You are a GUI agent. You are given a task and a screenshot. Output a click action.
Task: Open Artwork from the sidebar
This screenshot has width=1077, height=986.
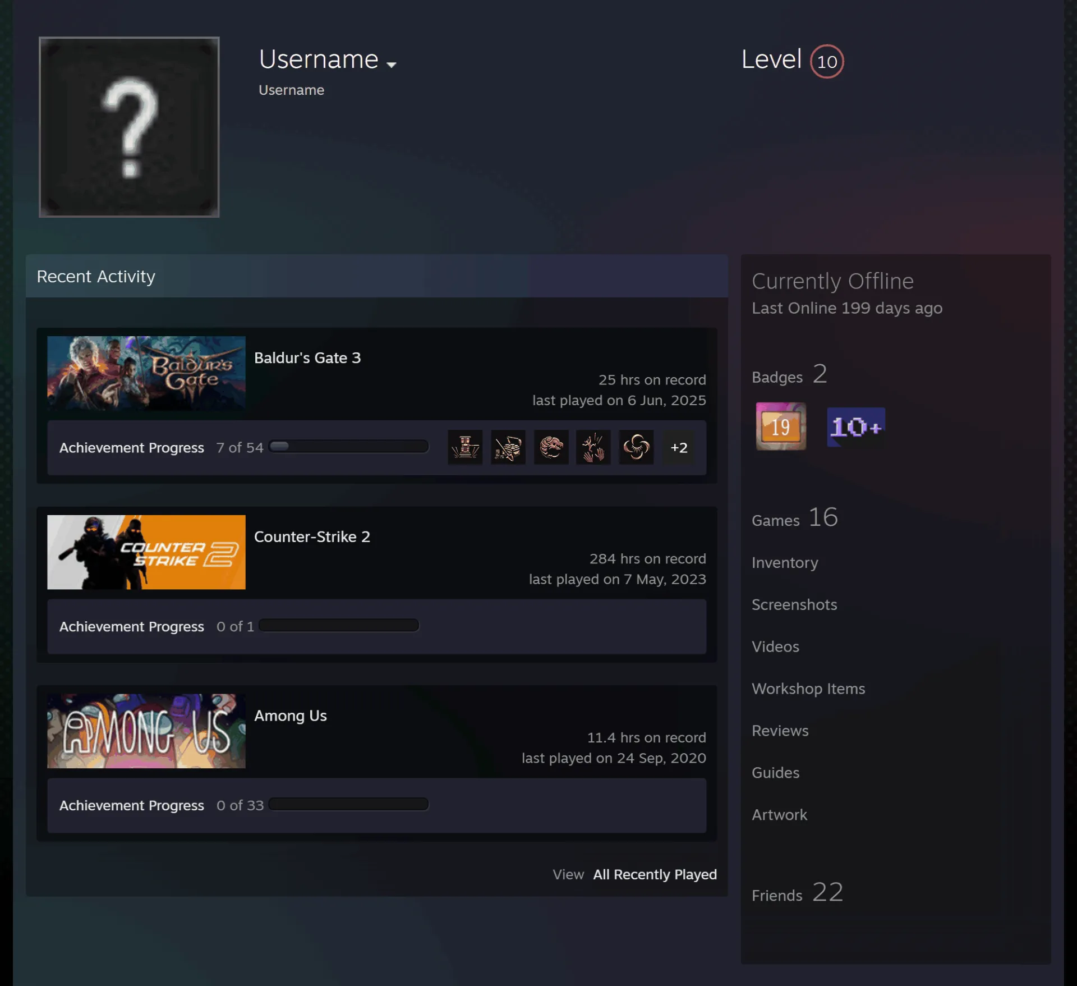point(779,815)
